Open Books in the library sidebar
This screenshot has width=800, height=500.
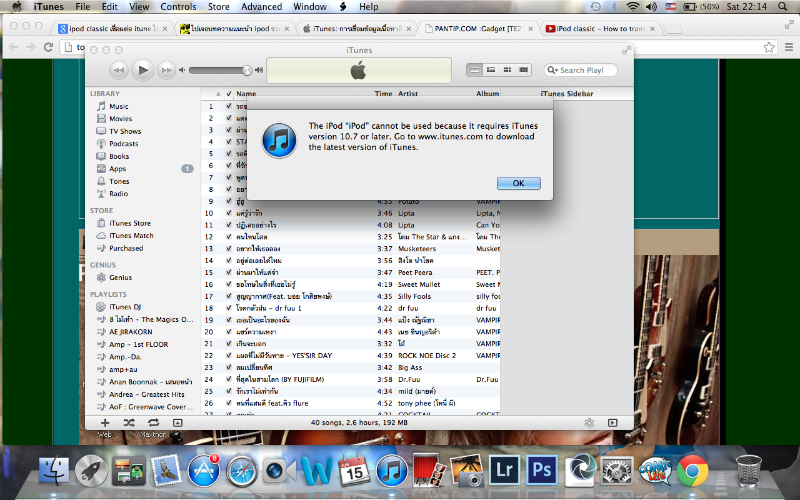pyautogui.click(x=119, y=156)
